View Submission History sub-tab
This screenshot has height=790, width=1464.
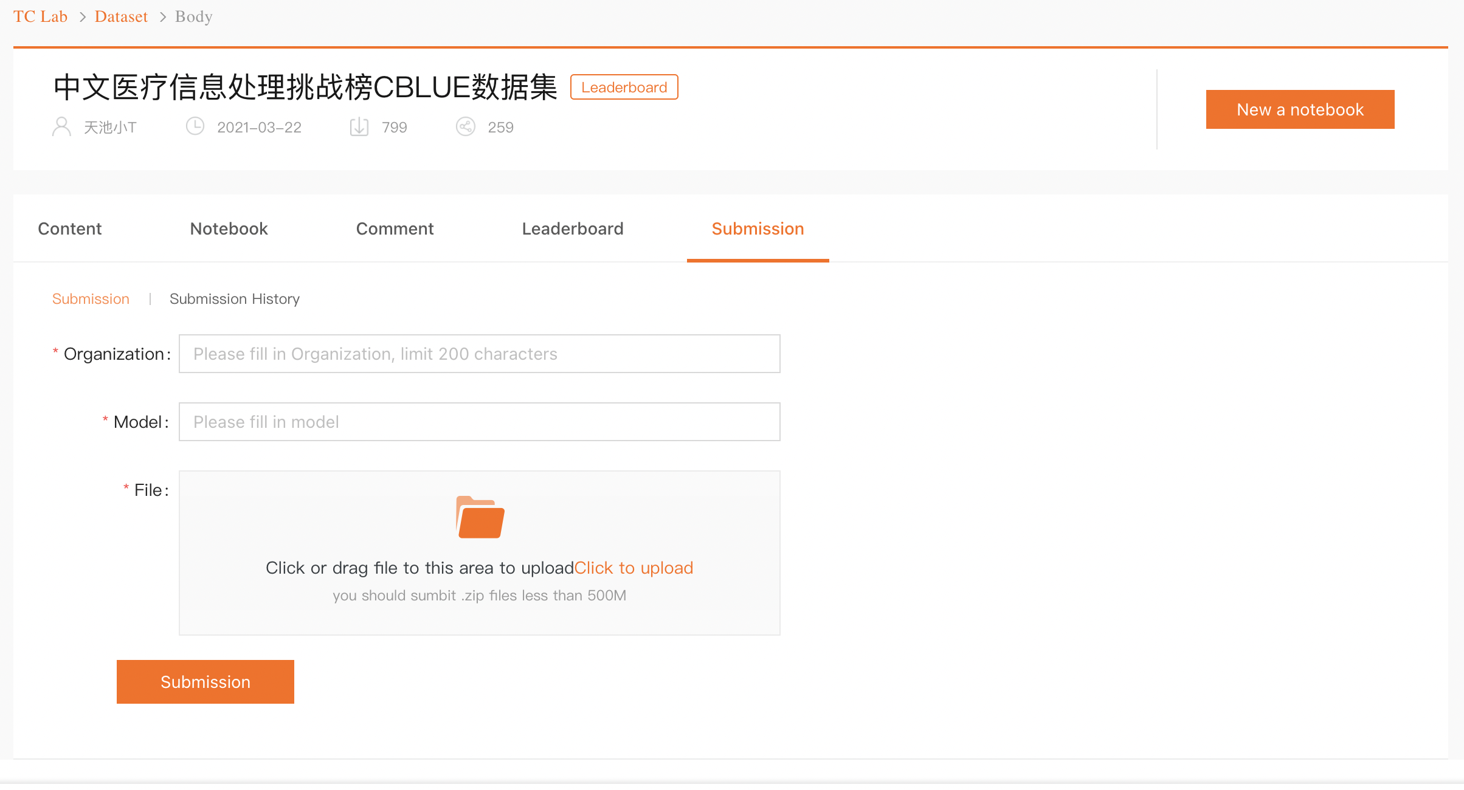234,299
